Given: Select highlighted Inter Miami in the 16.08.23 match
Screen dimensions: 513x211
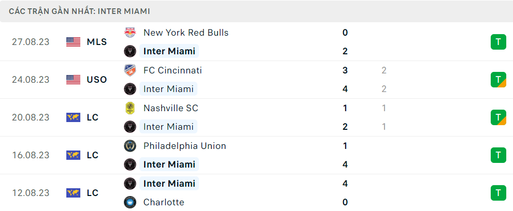Looking at the screenshot, I should click(x=169, y=164).
